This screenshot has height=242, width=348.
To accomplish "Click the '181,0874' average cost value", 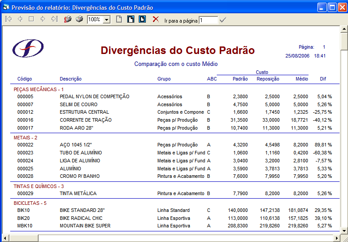I will tap(298, 210).
